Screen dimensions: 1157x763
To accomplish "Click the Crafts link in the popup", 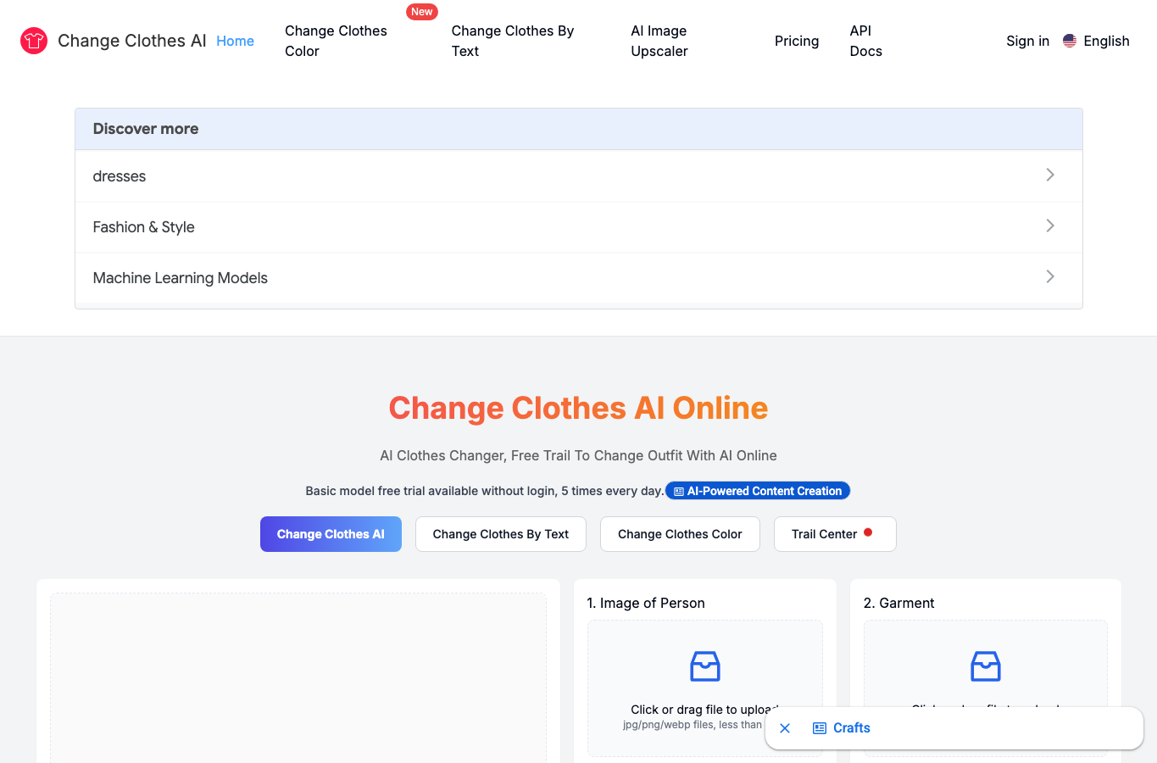I will pos(852,728).
